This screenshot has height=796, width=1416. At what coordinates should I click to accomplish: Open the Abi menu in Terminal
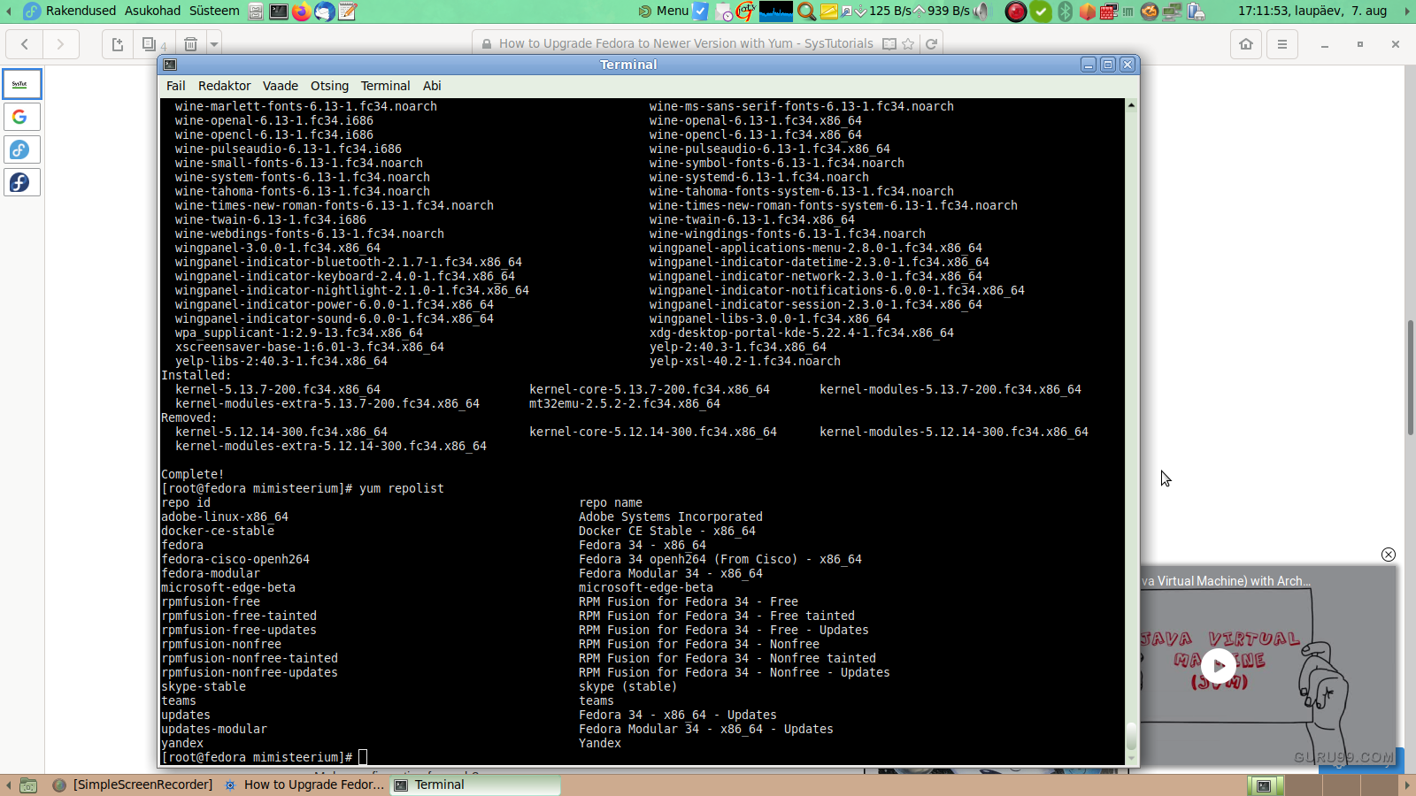point(432,86)
